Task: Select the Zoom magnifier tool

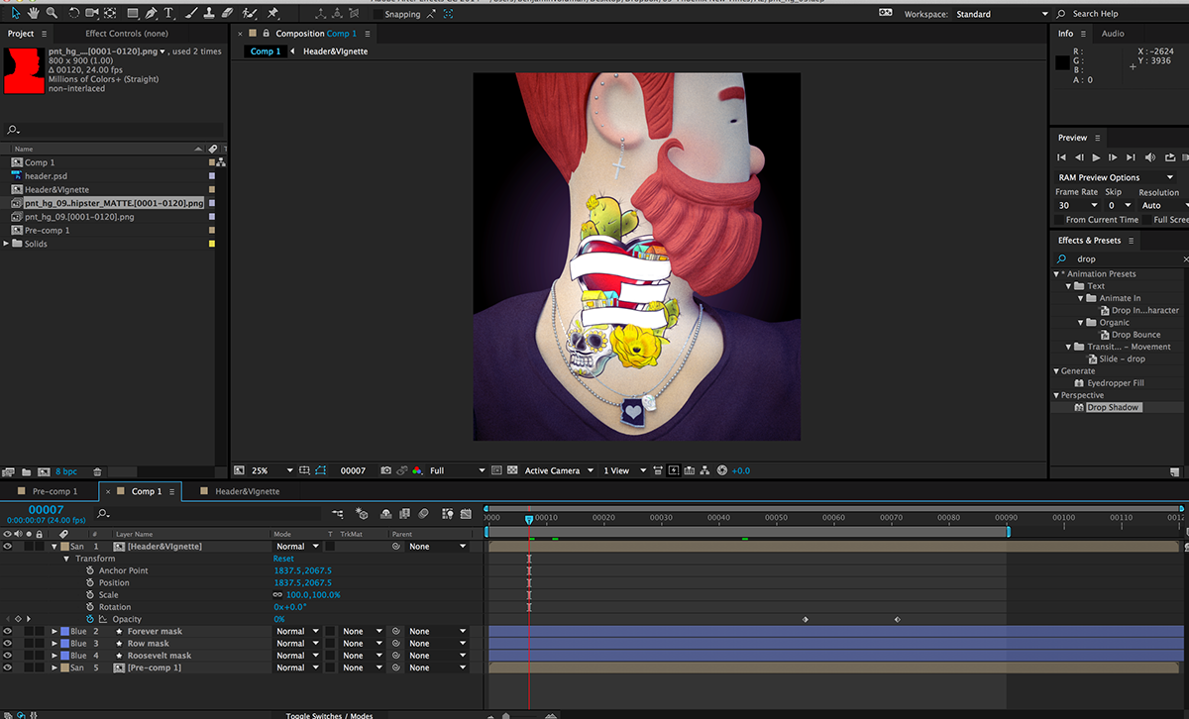Action: 51,14
